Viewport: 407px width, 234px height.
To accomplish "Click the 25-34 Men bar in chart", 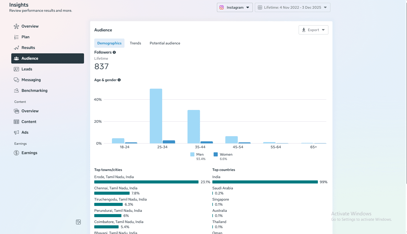I will 156,116.
